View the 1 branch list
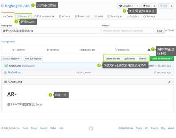 click(x=53, y=50)
